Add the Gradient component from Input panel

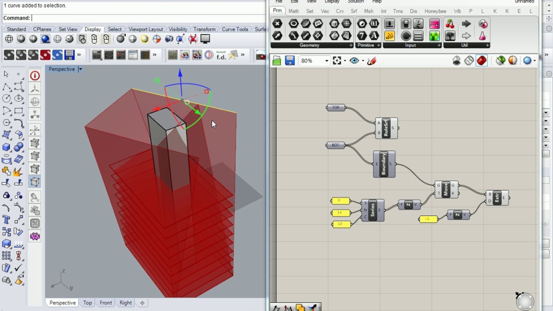pos(434,24)
